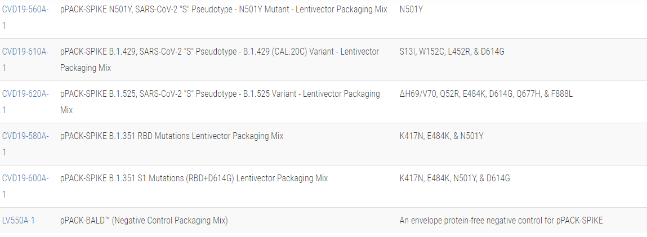The height and width of the screenshot is (237, 647).
Task: Click the envelope protein-free negative control description
Action: (x=501, y=221)
